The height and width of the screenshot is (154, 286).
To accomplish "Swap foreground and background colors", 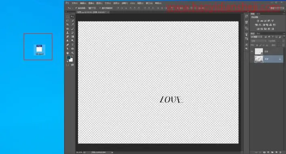I will coord(72,56).
